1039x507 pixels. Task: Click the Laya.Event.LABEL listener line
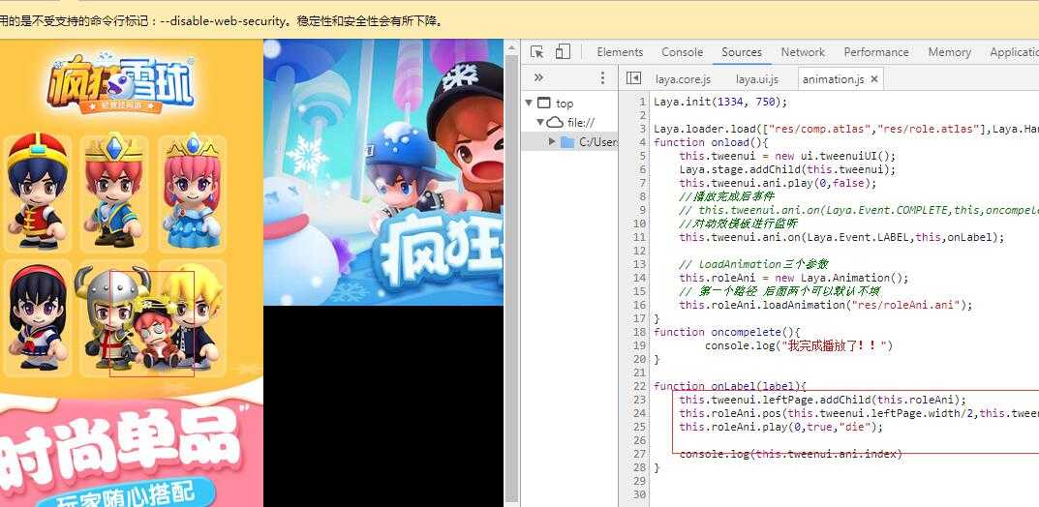(841, 237)
